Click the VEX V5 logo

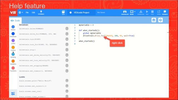pos(13,12)
